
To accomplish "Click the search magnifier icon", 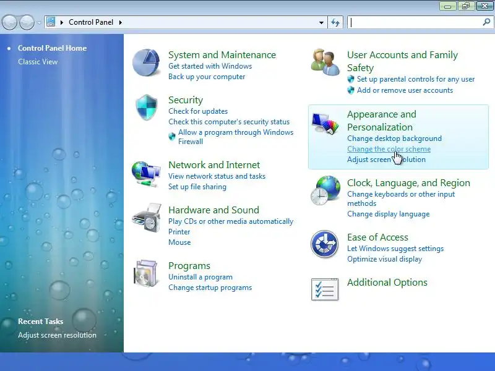I will point(486,22).
